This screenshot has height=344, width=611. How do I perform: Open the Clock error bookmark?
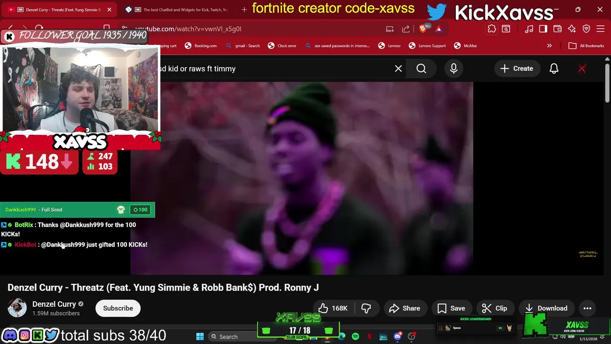coord(282,46)
